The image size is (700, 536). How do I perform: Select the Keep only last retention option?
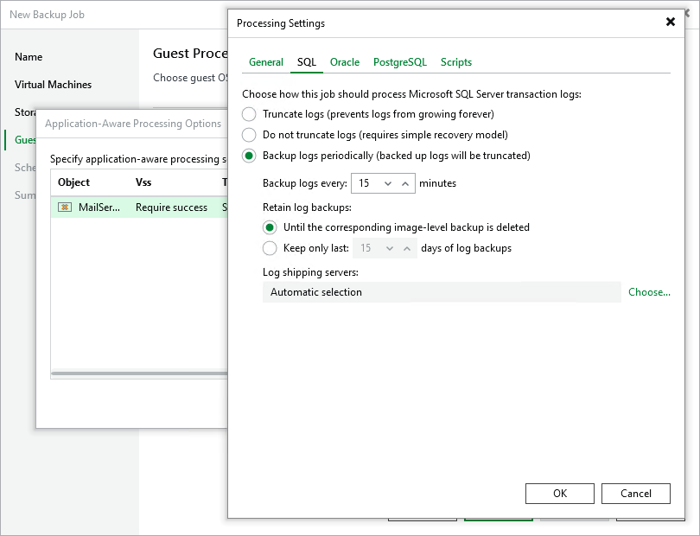[270, 248]
